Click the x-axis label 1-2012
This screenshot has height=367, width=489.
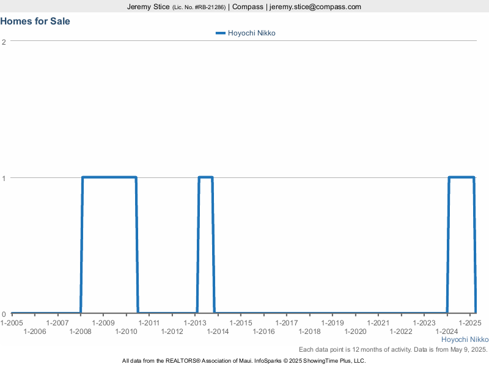(172, 332)
